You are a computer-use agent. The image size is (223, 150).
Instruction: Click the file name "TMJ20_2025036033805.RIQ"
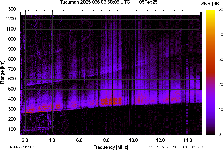181,147
